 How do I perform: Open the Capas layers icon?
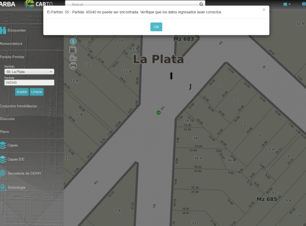click(x=3, y=145)
